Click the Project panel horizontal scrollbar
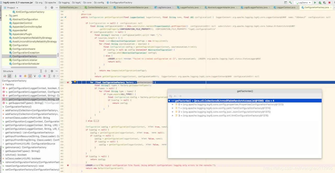Image resolution: width=335 pixels, height=173 pixels. pyautogui.click(x=24, y=67)
